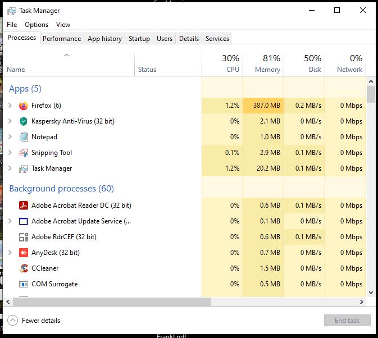
Task: Click the Notepad process icon
Action: (x=24, y=137)
